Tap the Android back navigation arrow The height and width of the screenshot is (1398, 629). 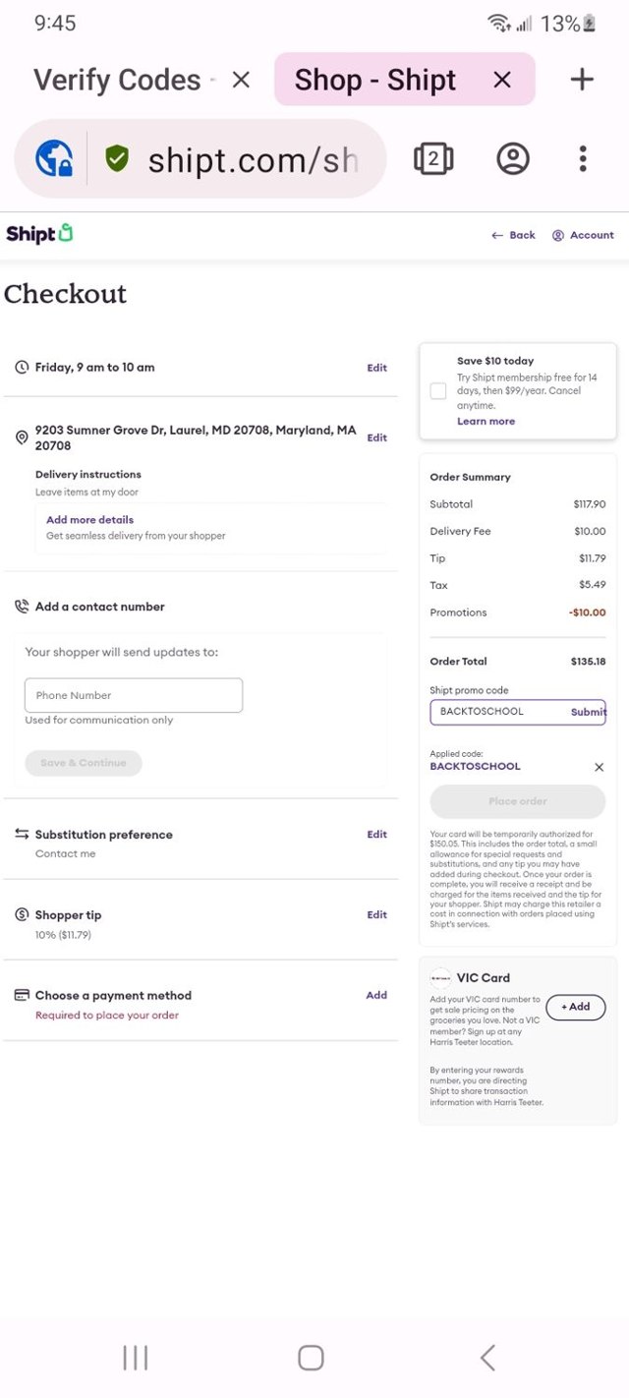click(487, 1358)
